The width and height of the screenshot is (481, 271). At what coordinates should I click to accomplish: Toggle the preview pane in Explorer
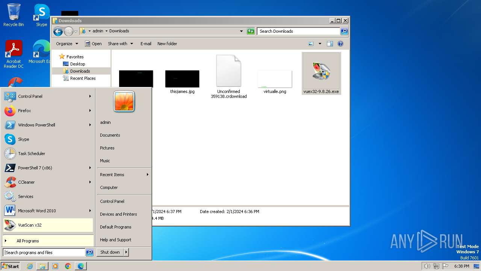point(330,44)
